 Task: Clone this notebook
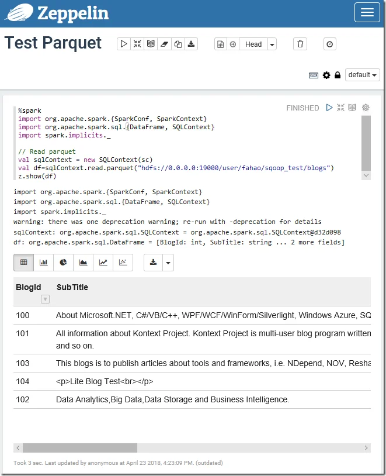pyautogui.click(x=178, y=43)
